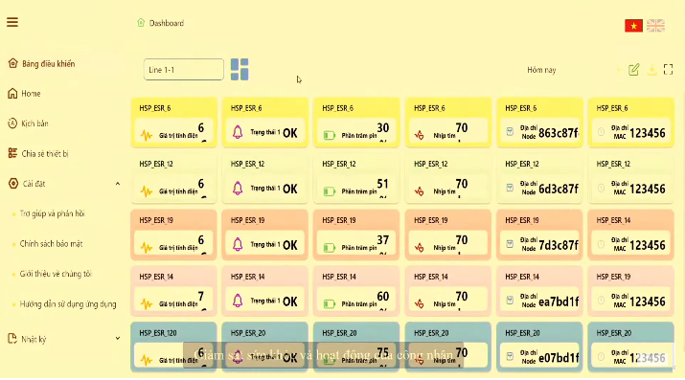Open the Line 1-1 dropdown
Viewport: 685px width, 380px height.
click(x=184, y=69)
